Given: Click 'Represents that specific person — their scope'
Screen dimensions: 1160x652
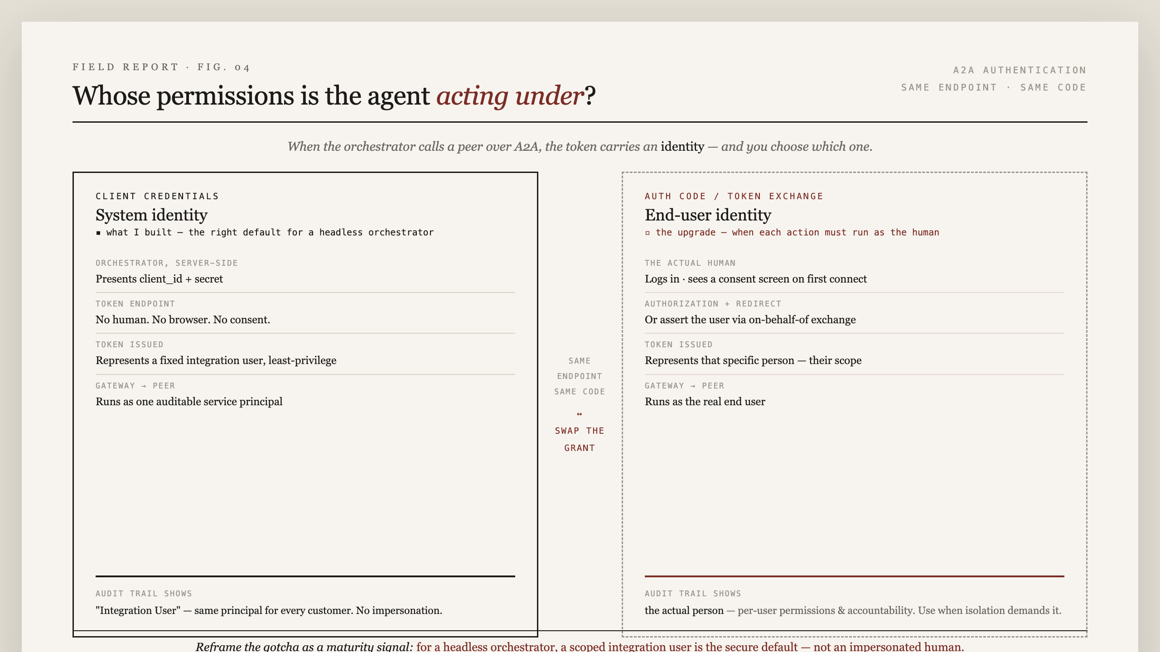Looking at the screenshot, I should [753, 360].
